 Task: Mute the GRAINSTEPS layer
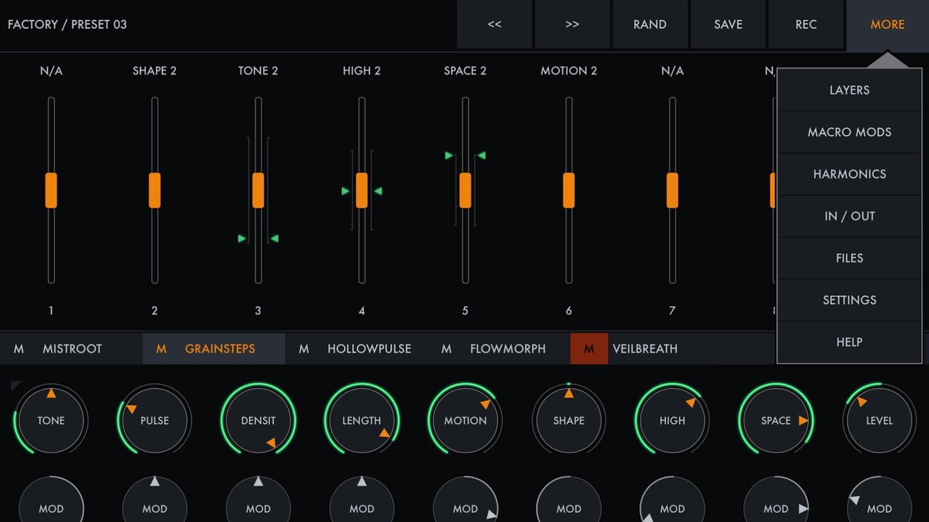[x=161, y=349]
